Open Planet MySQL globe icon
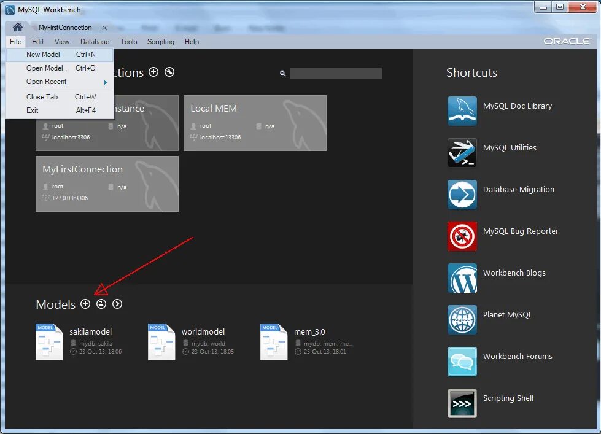 462,320
